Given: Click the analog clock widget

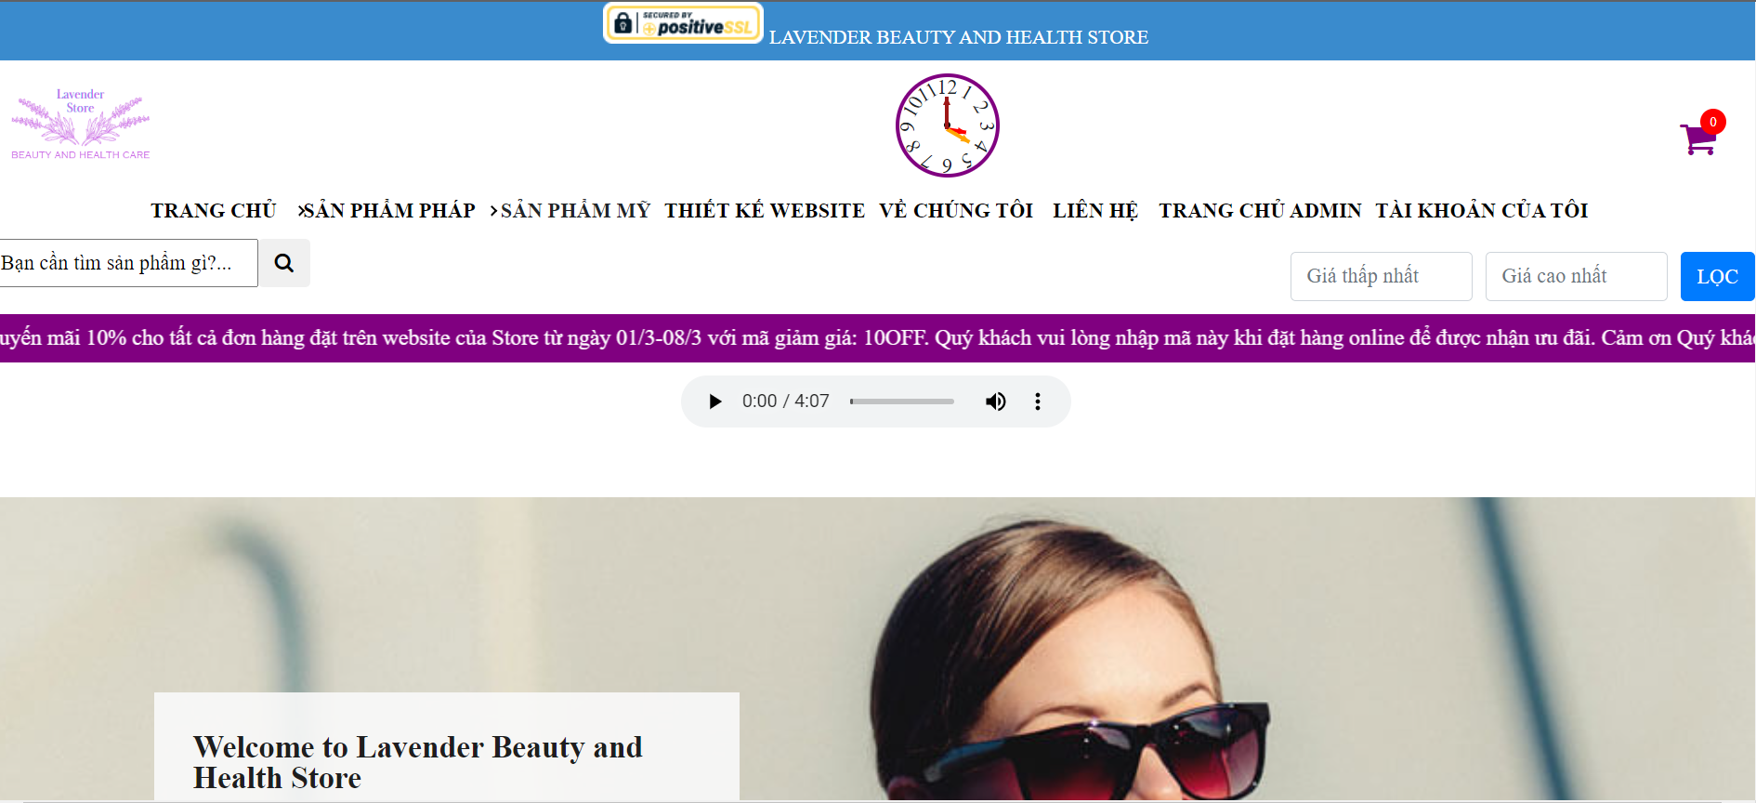Looking at the screenshot, I should point(947,125).
